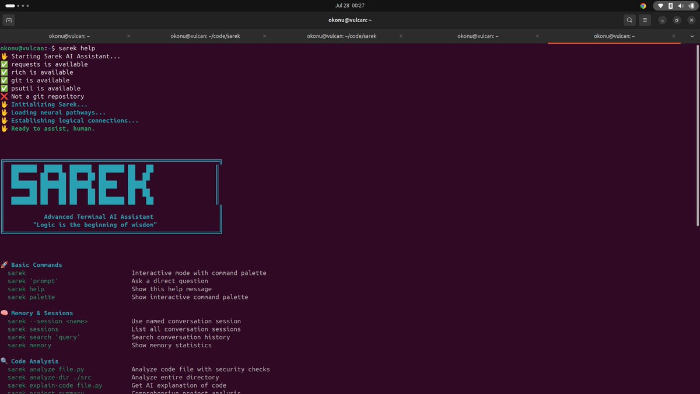Click 'Analyze code file with security checks' description
This screenshot has height=394, width=700.
coord(201,369)
